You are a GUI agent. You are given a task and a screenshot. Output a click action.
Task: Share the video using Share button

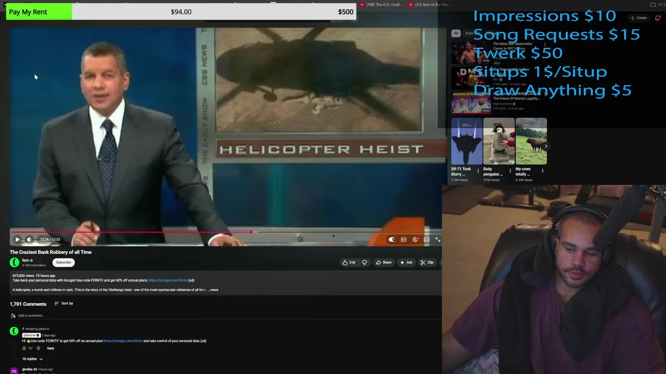(x=383, y=262)
